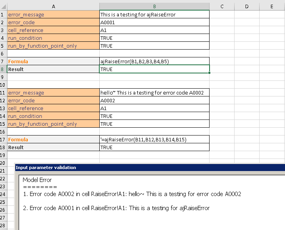Select cell with ajRaiseError(B1,B2,B3,B4,B5) formula

click(x=154, y=61)
